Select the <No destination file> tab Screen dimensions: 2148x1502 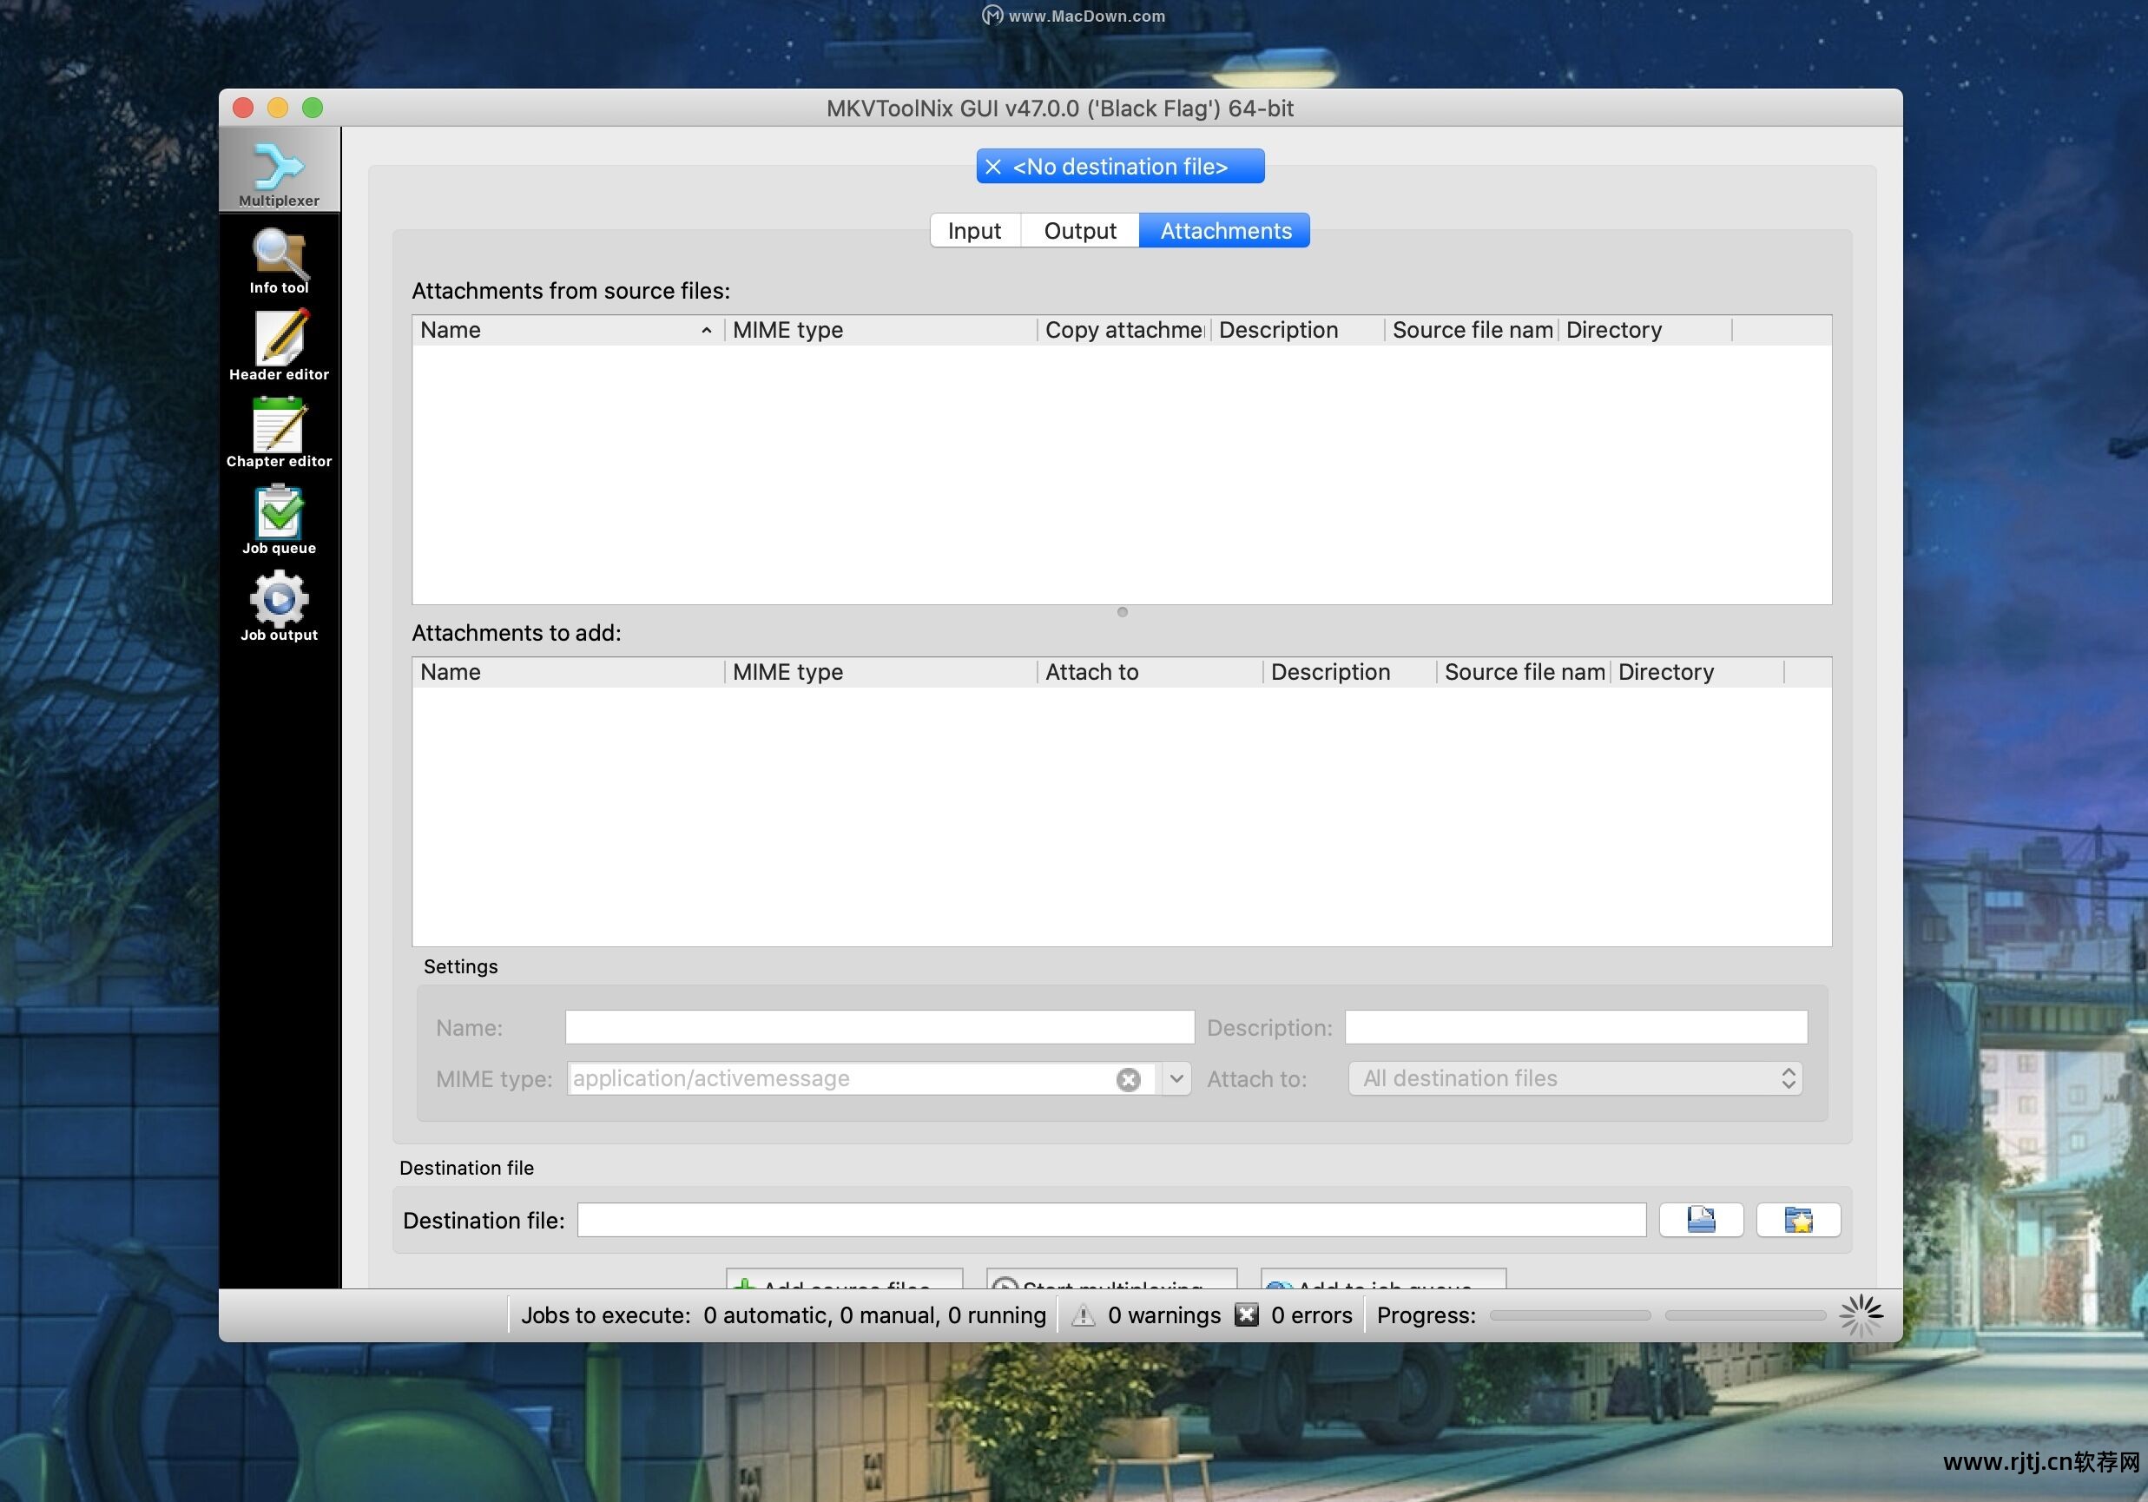[1120, 167]
